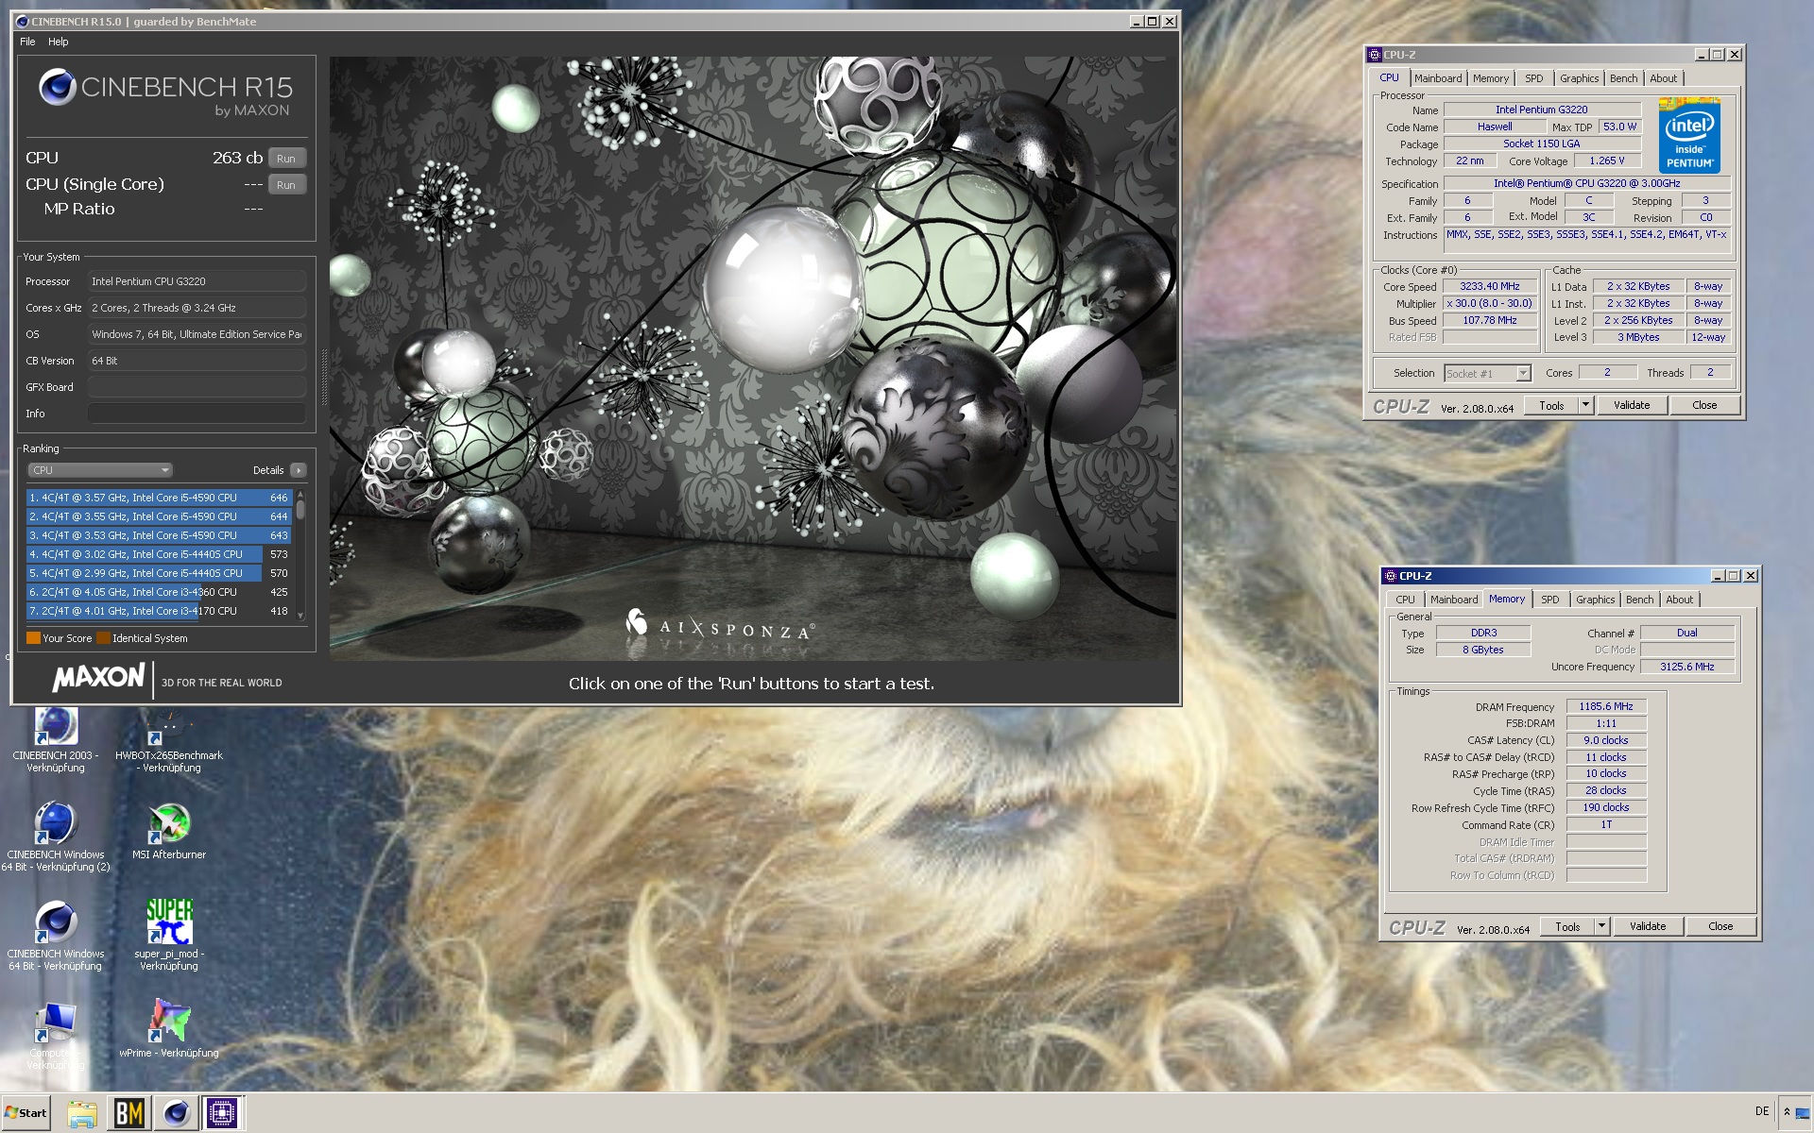1814x1133 pixels.
Task: Switch to Mainboard tab in upper CPU-Z
Action: tap(1438, 78)
